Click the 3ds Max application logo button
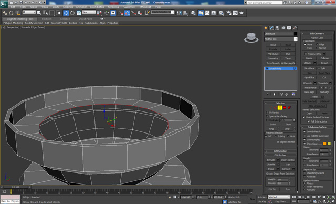This screenshot has height=204, width=336. click(4, 4)
